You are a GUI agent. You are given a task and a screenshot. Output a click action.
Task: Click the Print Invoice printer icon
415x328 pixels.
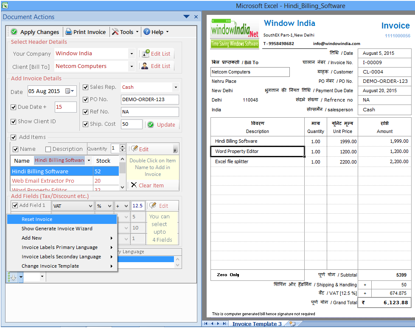click(x=69, y=32)
